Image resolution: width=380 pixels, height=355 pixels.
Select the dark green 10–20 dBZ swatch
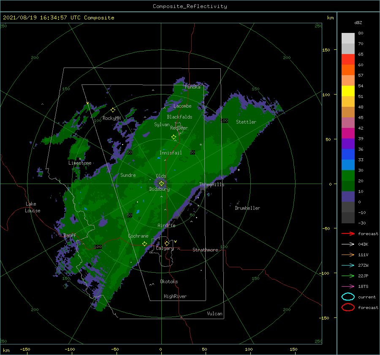[348, 186]
